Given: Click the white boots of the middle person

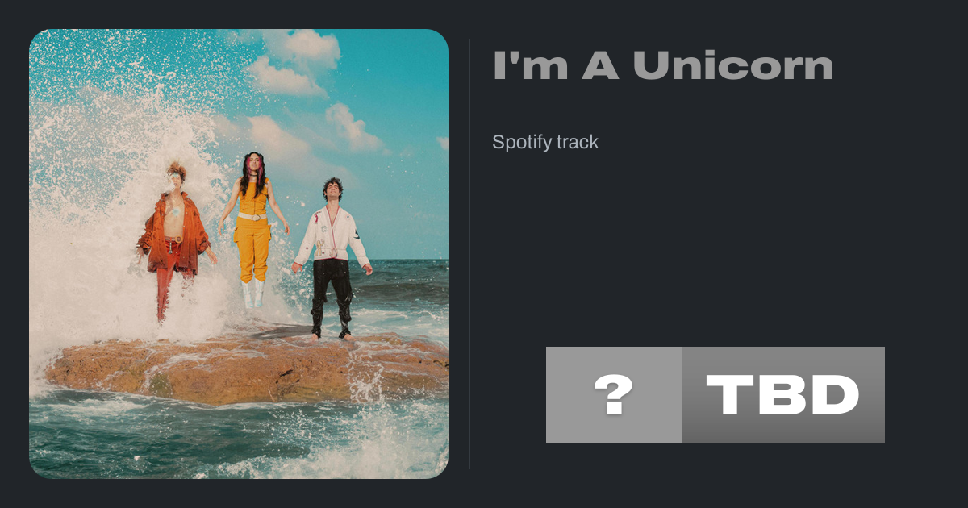Looking at the screenshot, I should coord(252,294).
